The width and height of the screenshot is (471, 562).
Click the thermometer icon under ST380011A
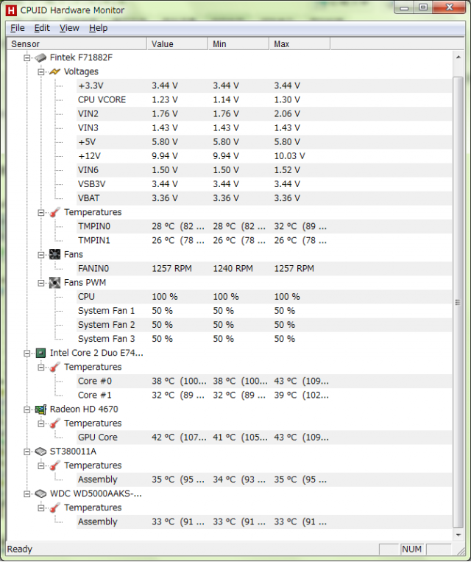point(54,466)
